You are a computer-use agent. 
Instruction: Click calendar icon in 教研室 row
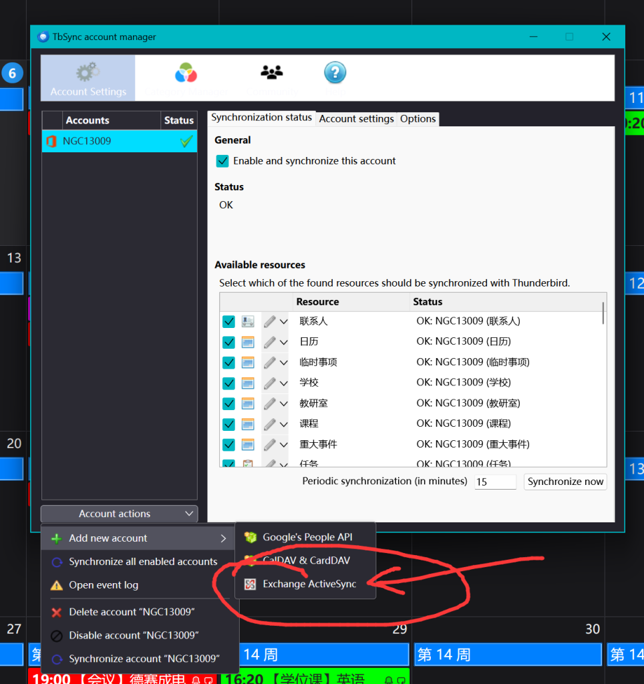[248, 403]
